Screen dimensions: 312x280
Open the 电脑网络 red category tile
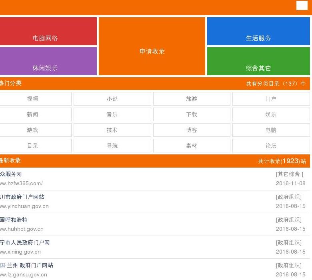(48, 31)
